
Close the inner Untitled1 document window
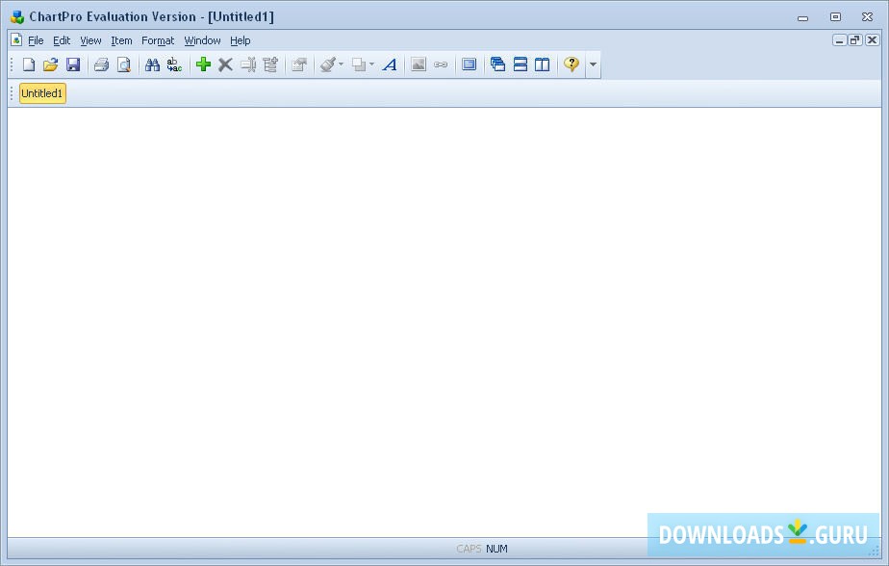coord(872,40)
